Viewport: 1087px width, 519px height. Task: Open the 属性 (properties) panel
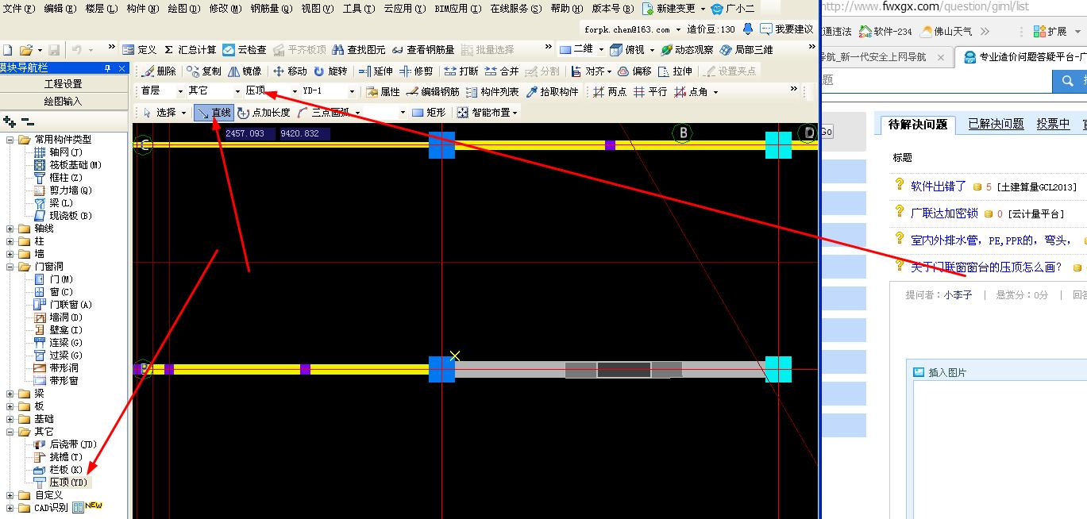point(383,92)
